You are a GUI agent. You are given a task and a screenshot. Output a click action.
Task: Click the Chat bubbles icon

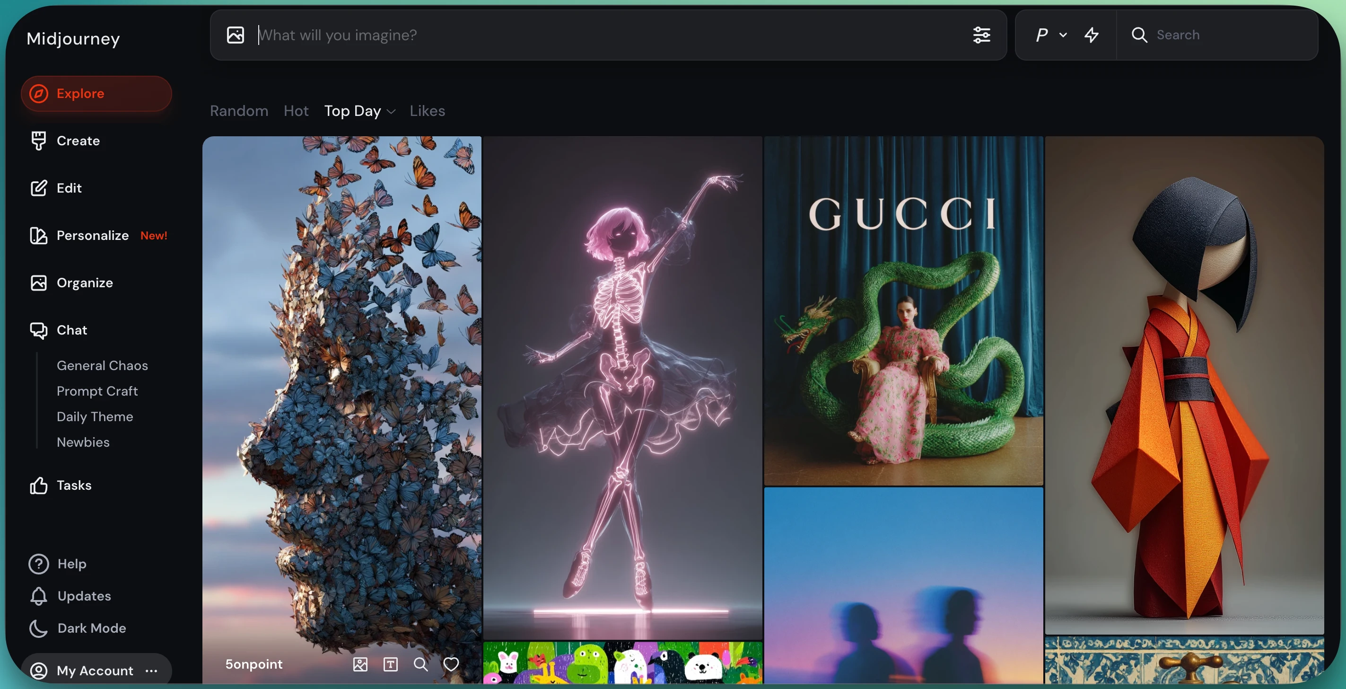click(x=39, y=330)
